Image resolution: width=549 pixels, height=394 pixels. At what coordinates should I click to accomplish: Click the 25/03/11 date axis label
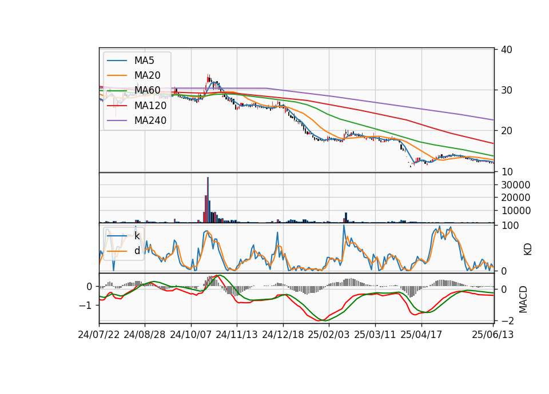pos(375,335)
